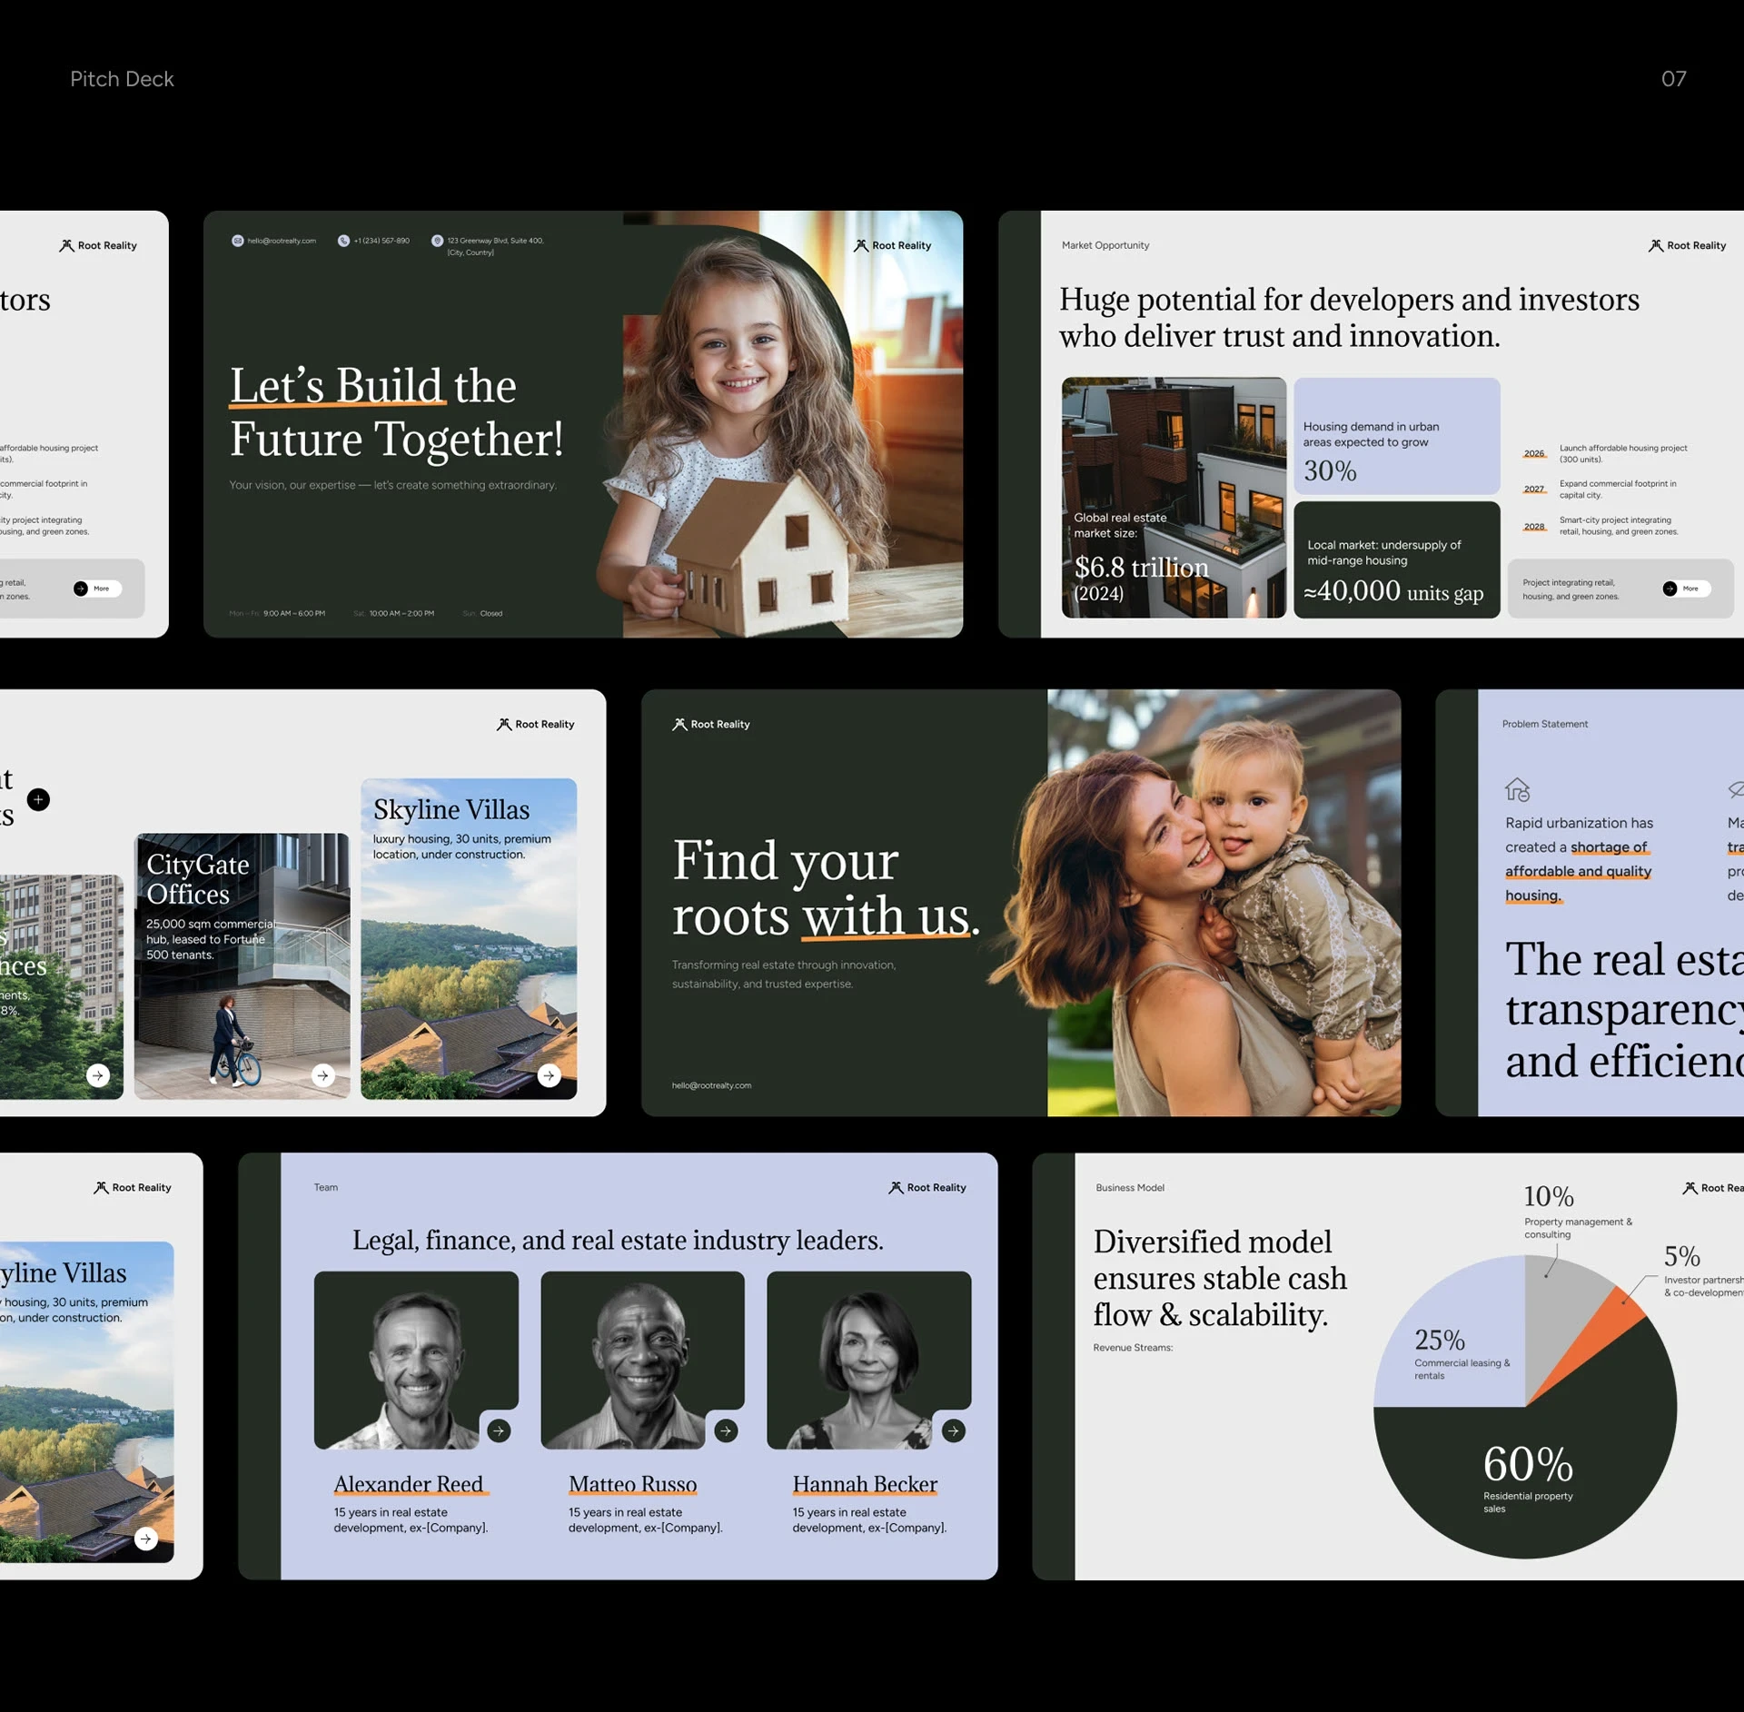Image resolution: width=1744 pixels, height=1712 pixels.
Task: Click the 30% housing demand card
Action: (x=1396, y=437)
